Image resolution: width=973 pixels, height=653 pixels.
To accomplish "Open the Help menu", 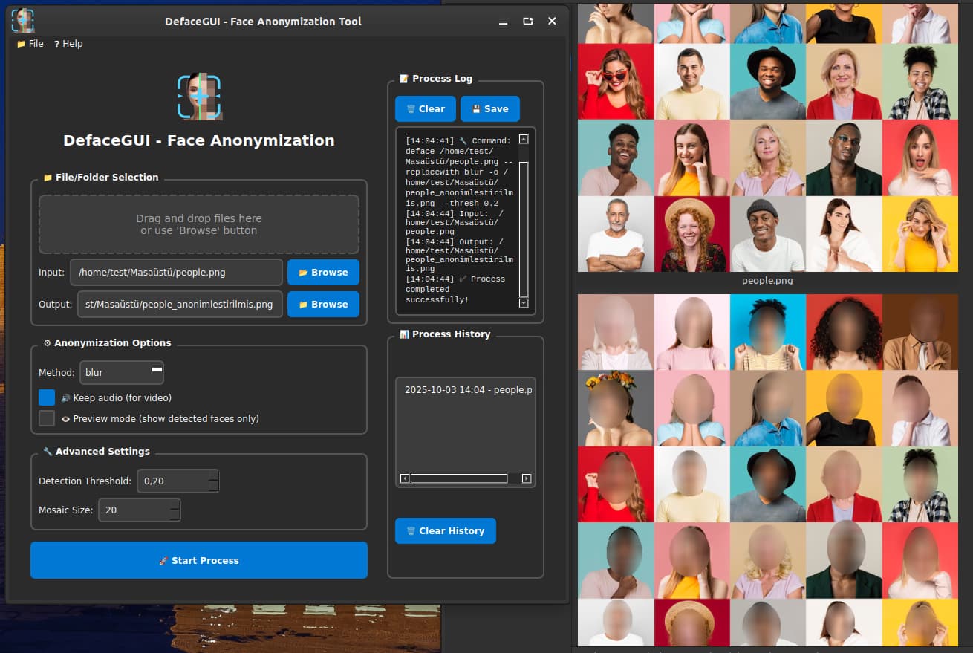I will pos(68,44).
